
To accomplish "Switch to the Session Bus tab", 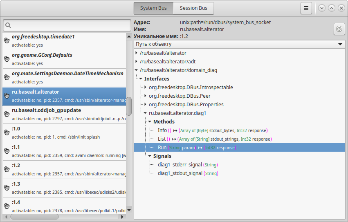I will 193,8.
